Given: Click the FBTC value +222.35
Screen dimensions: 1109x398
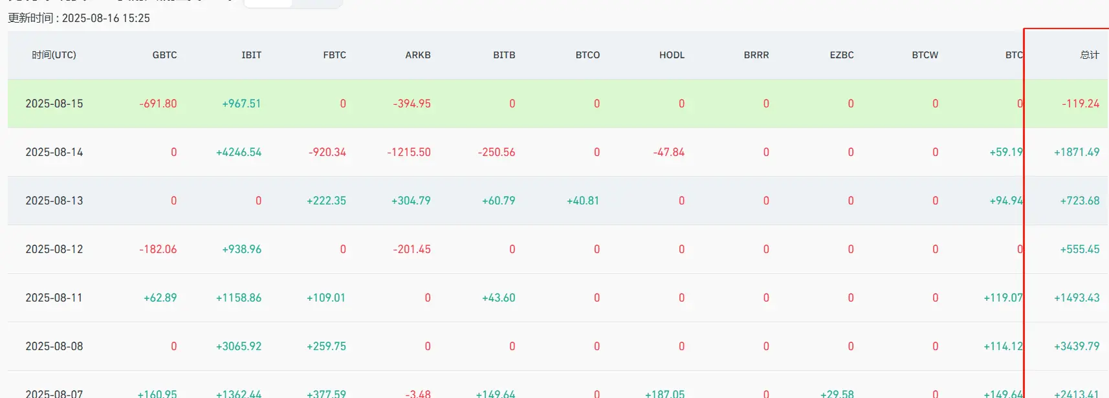Looking at the screenshot, I should coord(326,201).
